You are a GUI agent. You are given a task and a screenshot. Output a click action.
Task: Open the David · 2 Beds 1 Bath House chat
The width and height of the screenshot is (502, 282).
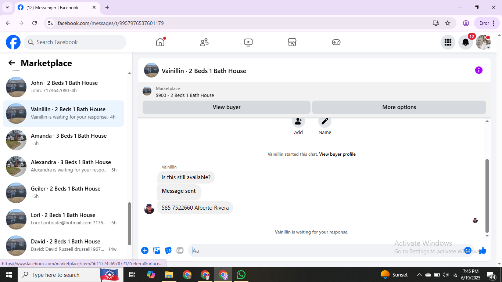pyautogui.click(x=64, y=246)
